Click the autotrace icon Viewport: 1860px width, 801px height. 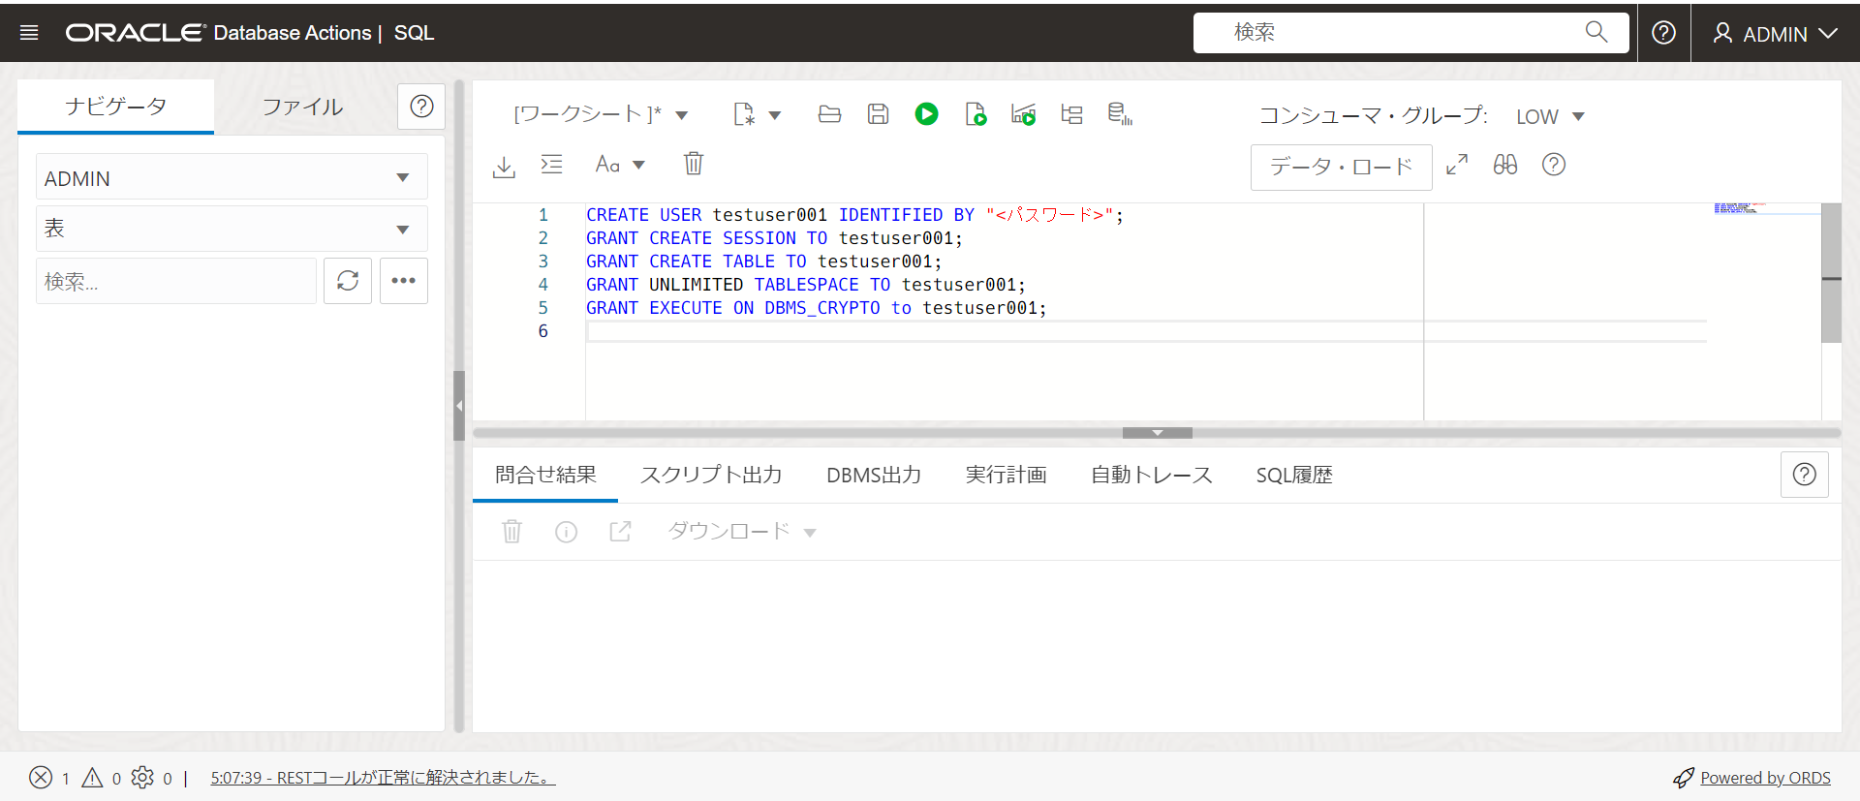pyautogui.click(x=1023, y=114)
